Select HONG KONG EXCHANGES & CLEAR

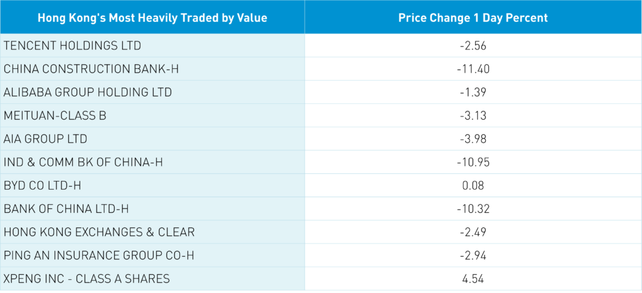point(99,232)
